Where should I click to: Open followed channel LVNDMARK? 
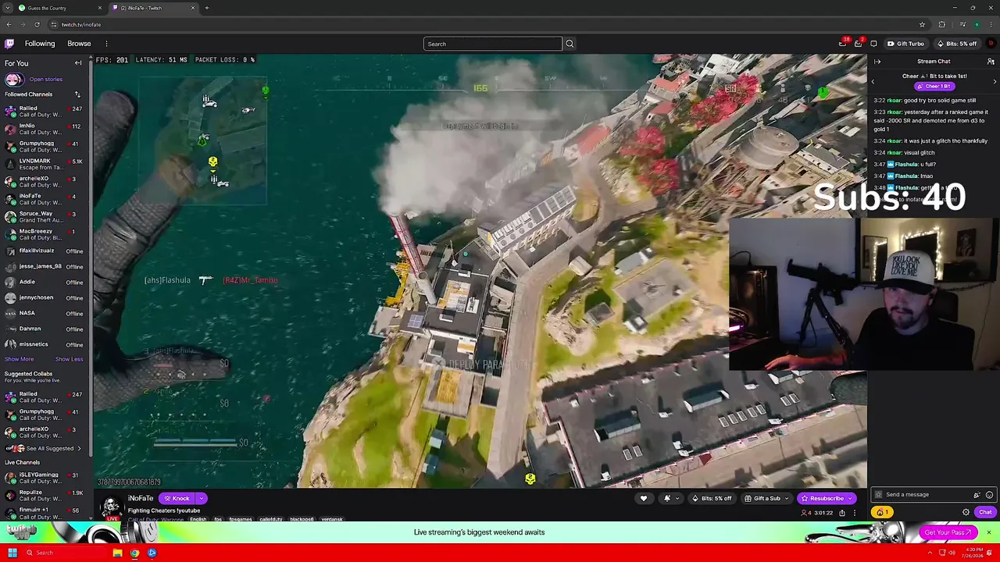[x=45, y=164]
